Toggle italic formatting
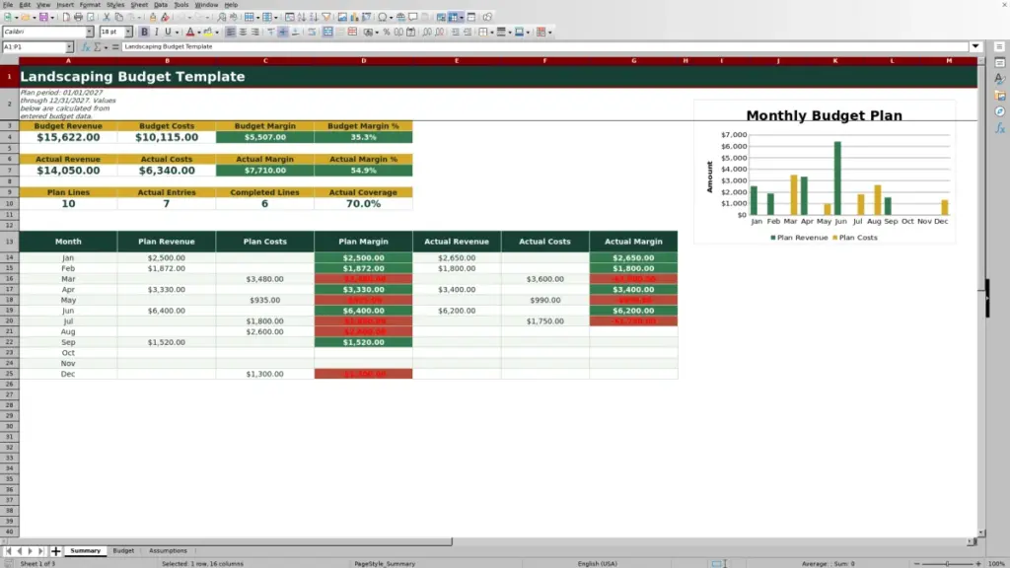Screen dimensions: 1010x568 (156, 32)
